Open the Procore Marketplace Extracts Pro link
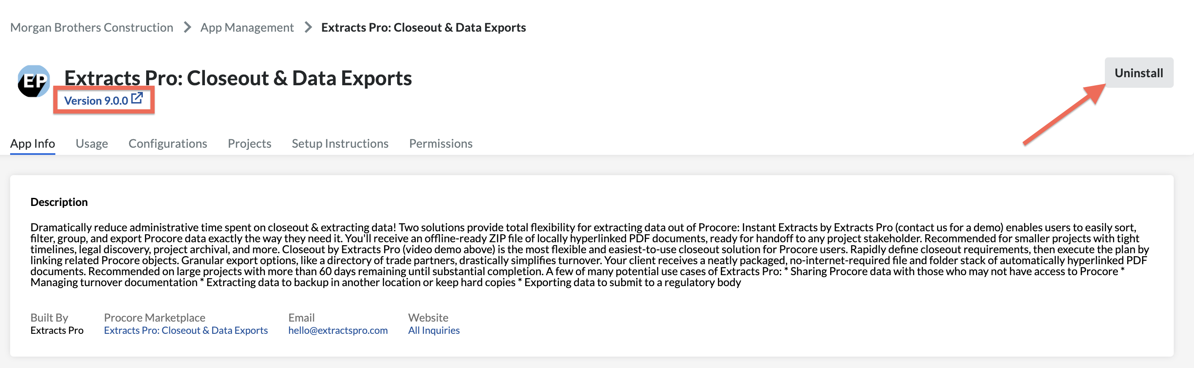The height and width of the screenshot is (368, 1194). click(186, 330)
